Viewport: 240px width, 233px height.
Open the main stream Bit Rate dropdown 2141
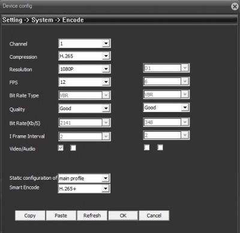[x=85, y=123]
